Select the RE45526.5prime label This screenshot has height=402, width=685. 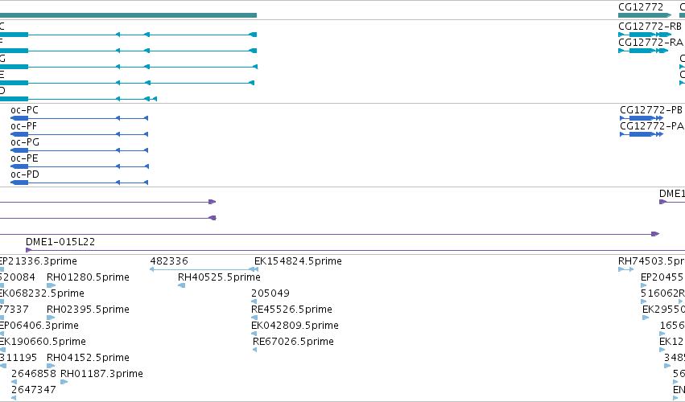coord(291,310)
